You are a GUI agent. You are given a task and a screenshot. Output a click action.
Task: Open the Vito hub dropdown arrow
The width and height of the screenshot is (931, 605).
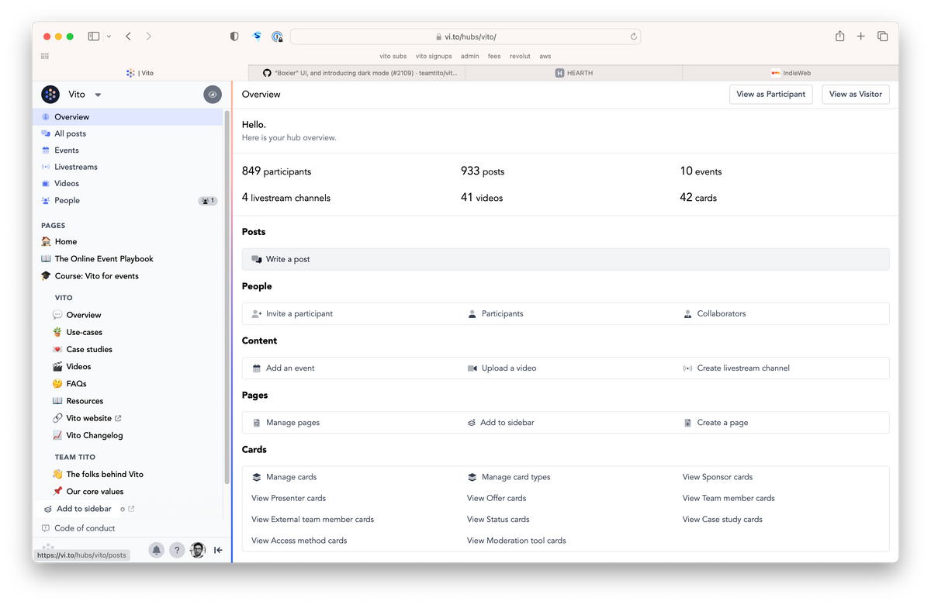pos(98,95)
